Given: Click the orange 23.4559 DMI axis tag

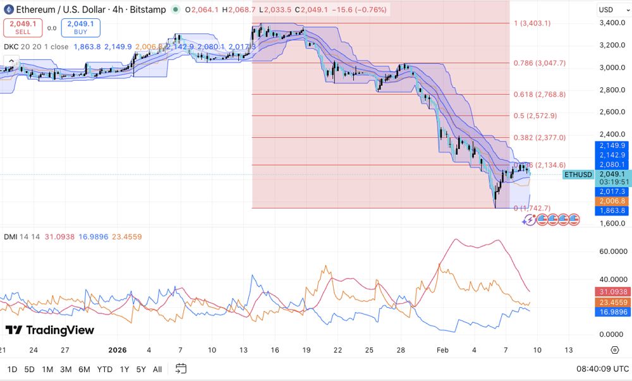Looking at the screenshot, I should (x=612, y=302).
